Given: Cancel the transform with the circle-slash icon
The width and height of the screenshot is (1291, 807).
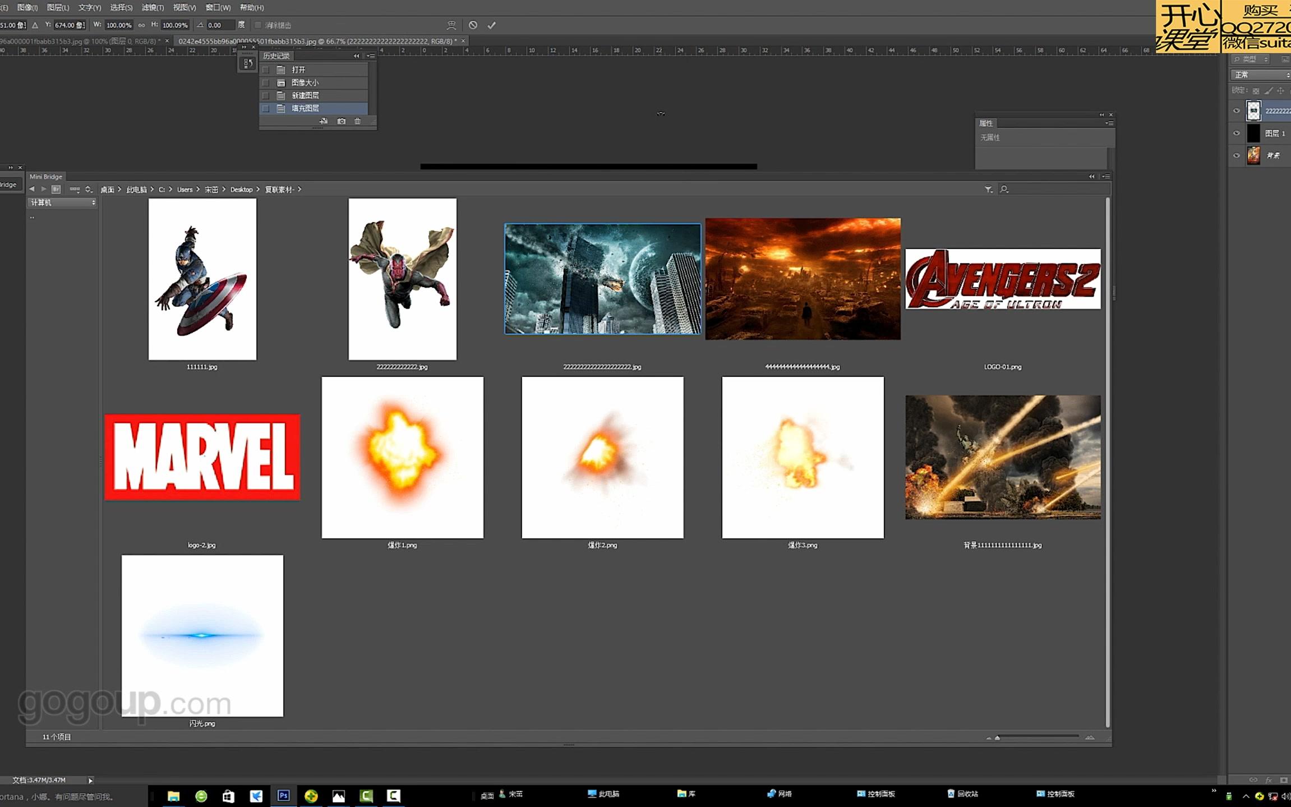Looking at the screenshot, I should tap(473, 25).
